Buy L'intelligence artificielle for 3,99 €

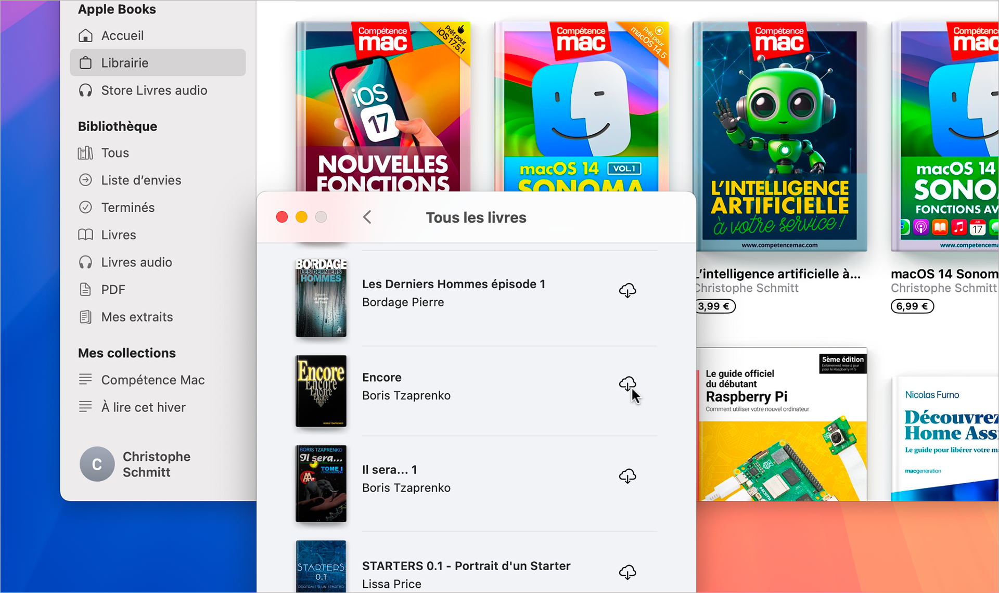point(715,306)
